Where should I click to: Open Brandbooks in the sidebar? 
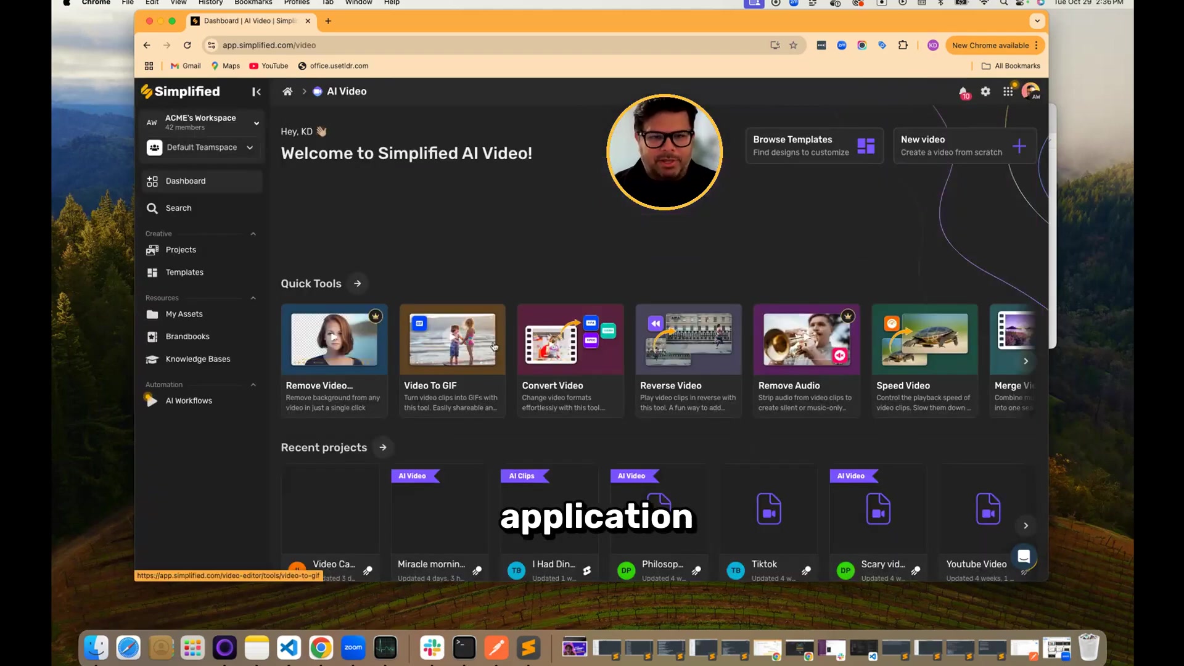coord(202,336)
